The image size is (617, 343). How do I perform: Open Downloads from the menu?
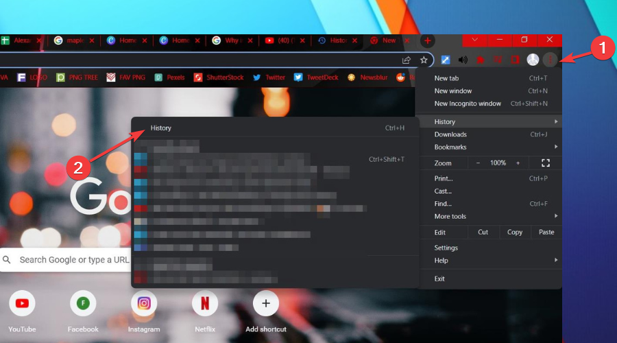490,134
